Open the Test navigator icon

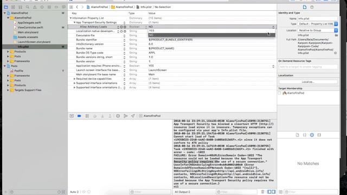tap(42, 7)
